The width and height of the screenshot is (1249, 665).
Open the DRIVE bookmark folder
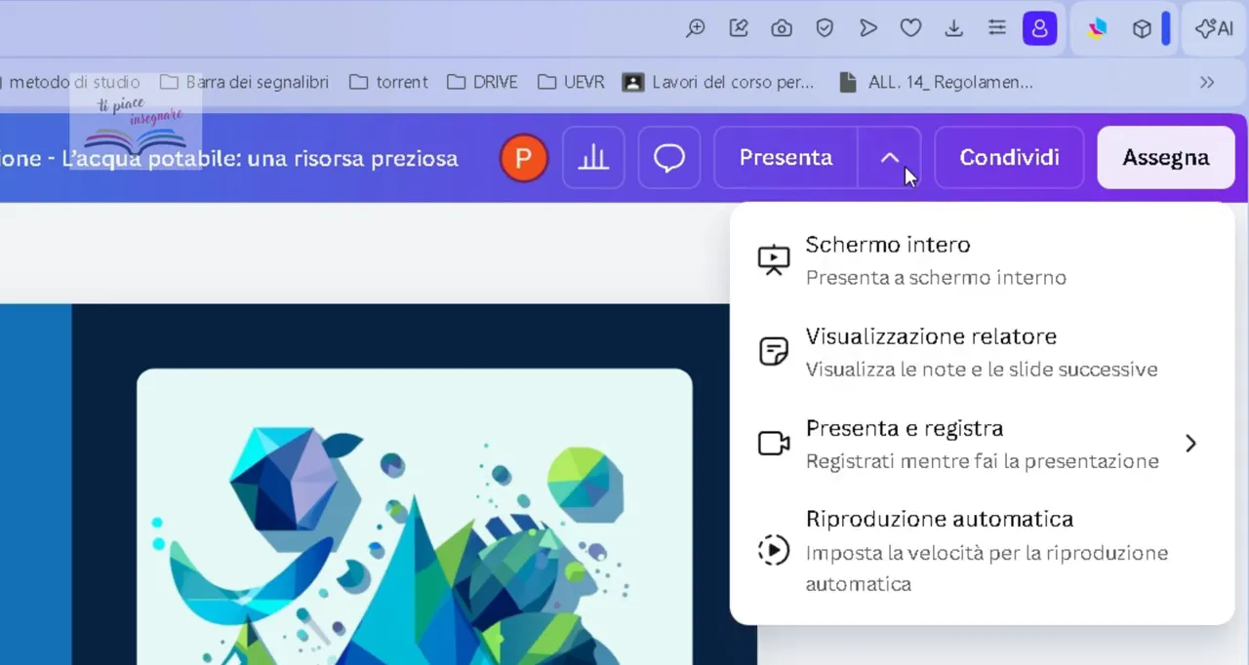point(482,82)
